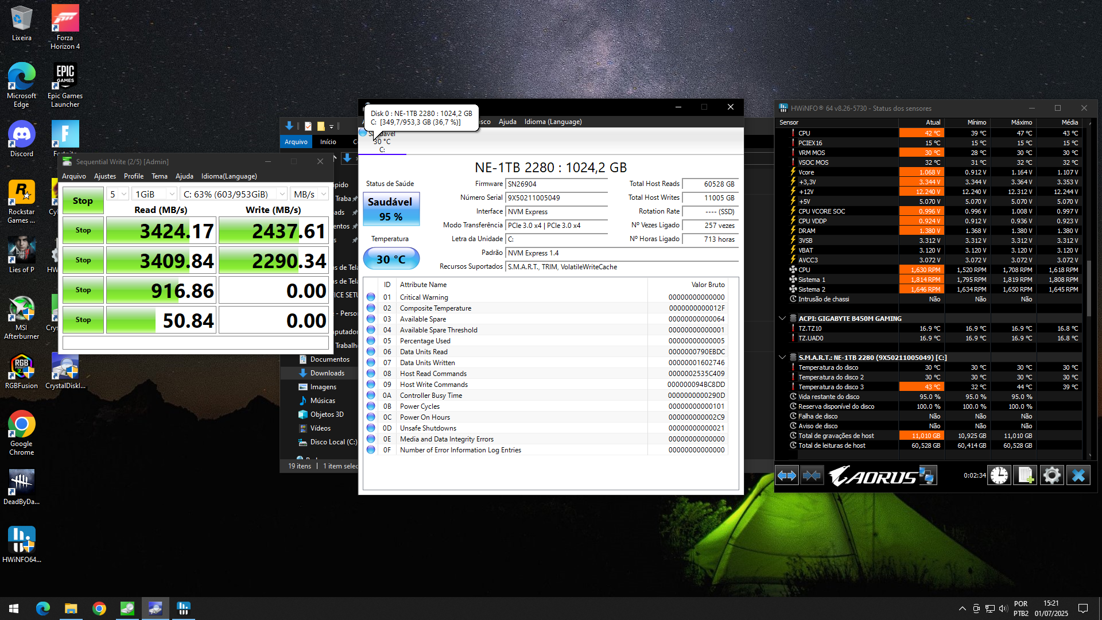Click HWiNFO expand layout arrows icon
The width and height of the screenshot is (1102, 620).
pos(786,475)
